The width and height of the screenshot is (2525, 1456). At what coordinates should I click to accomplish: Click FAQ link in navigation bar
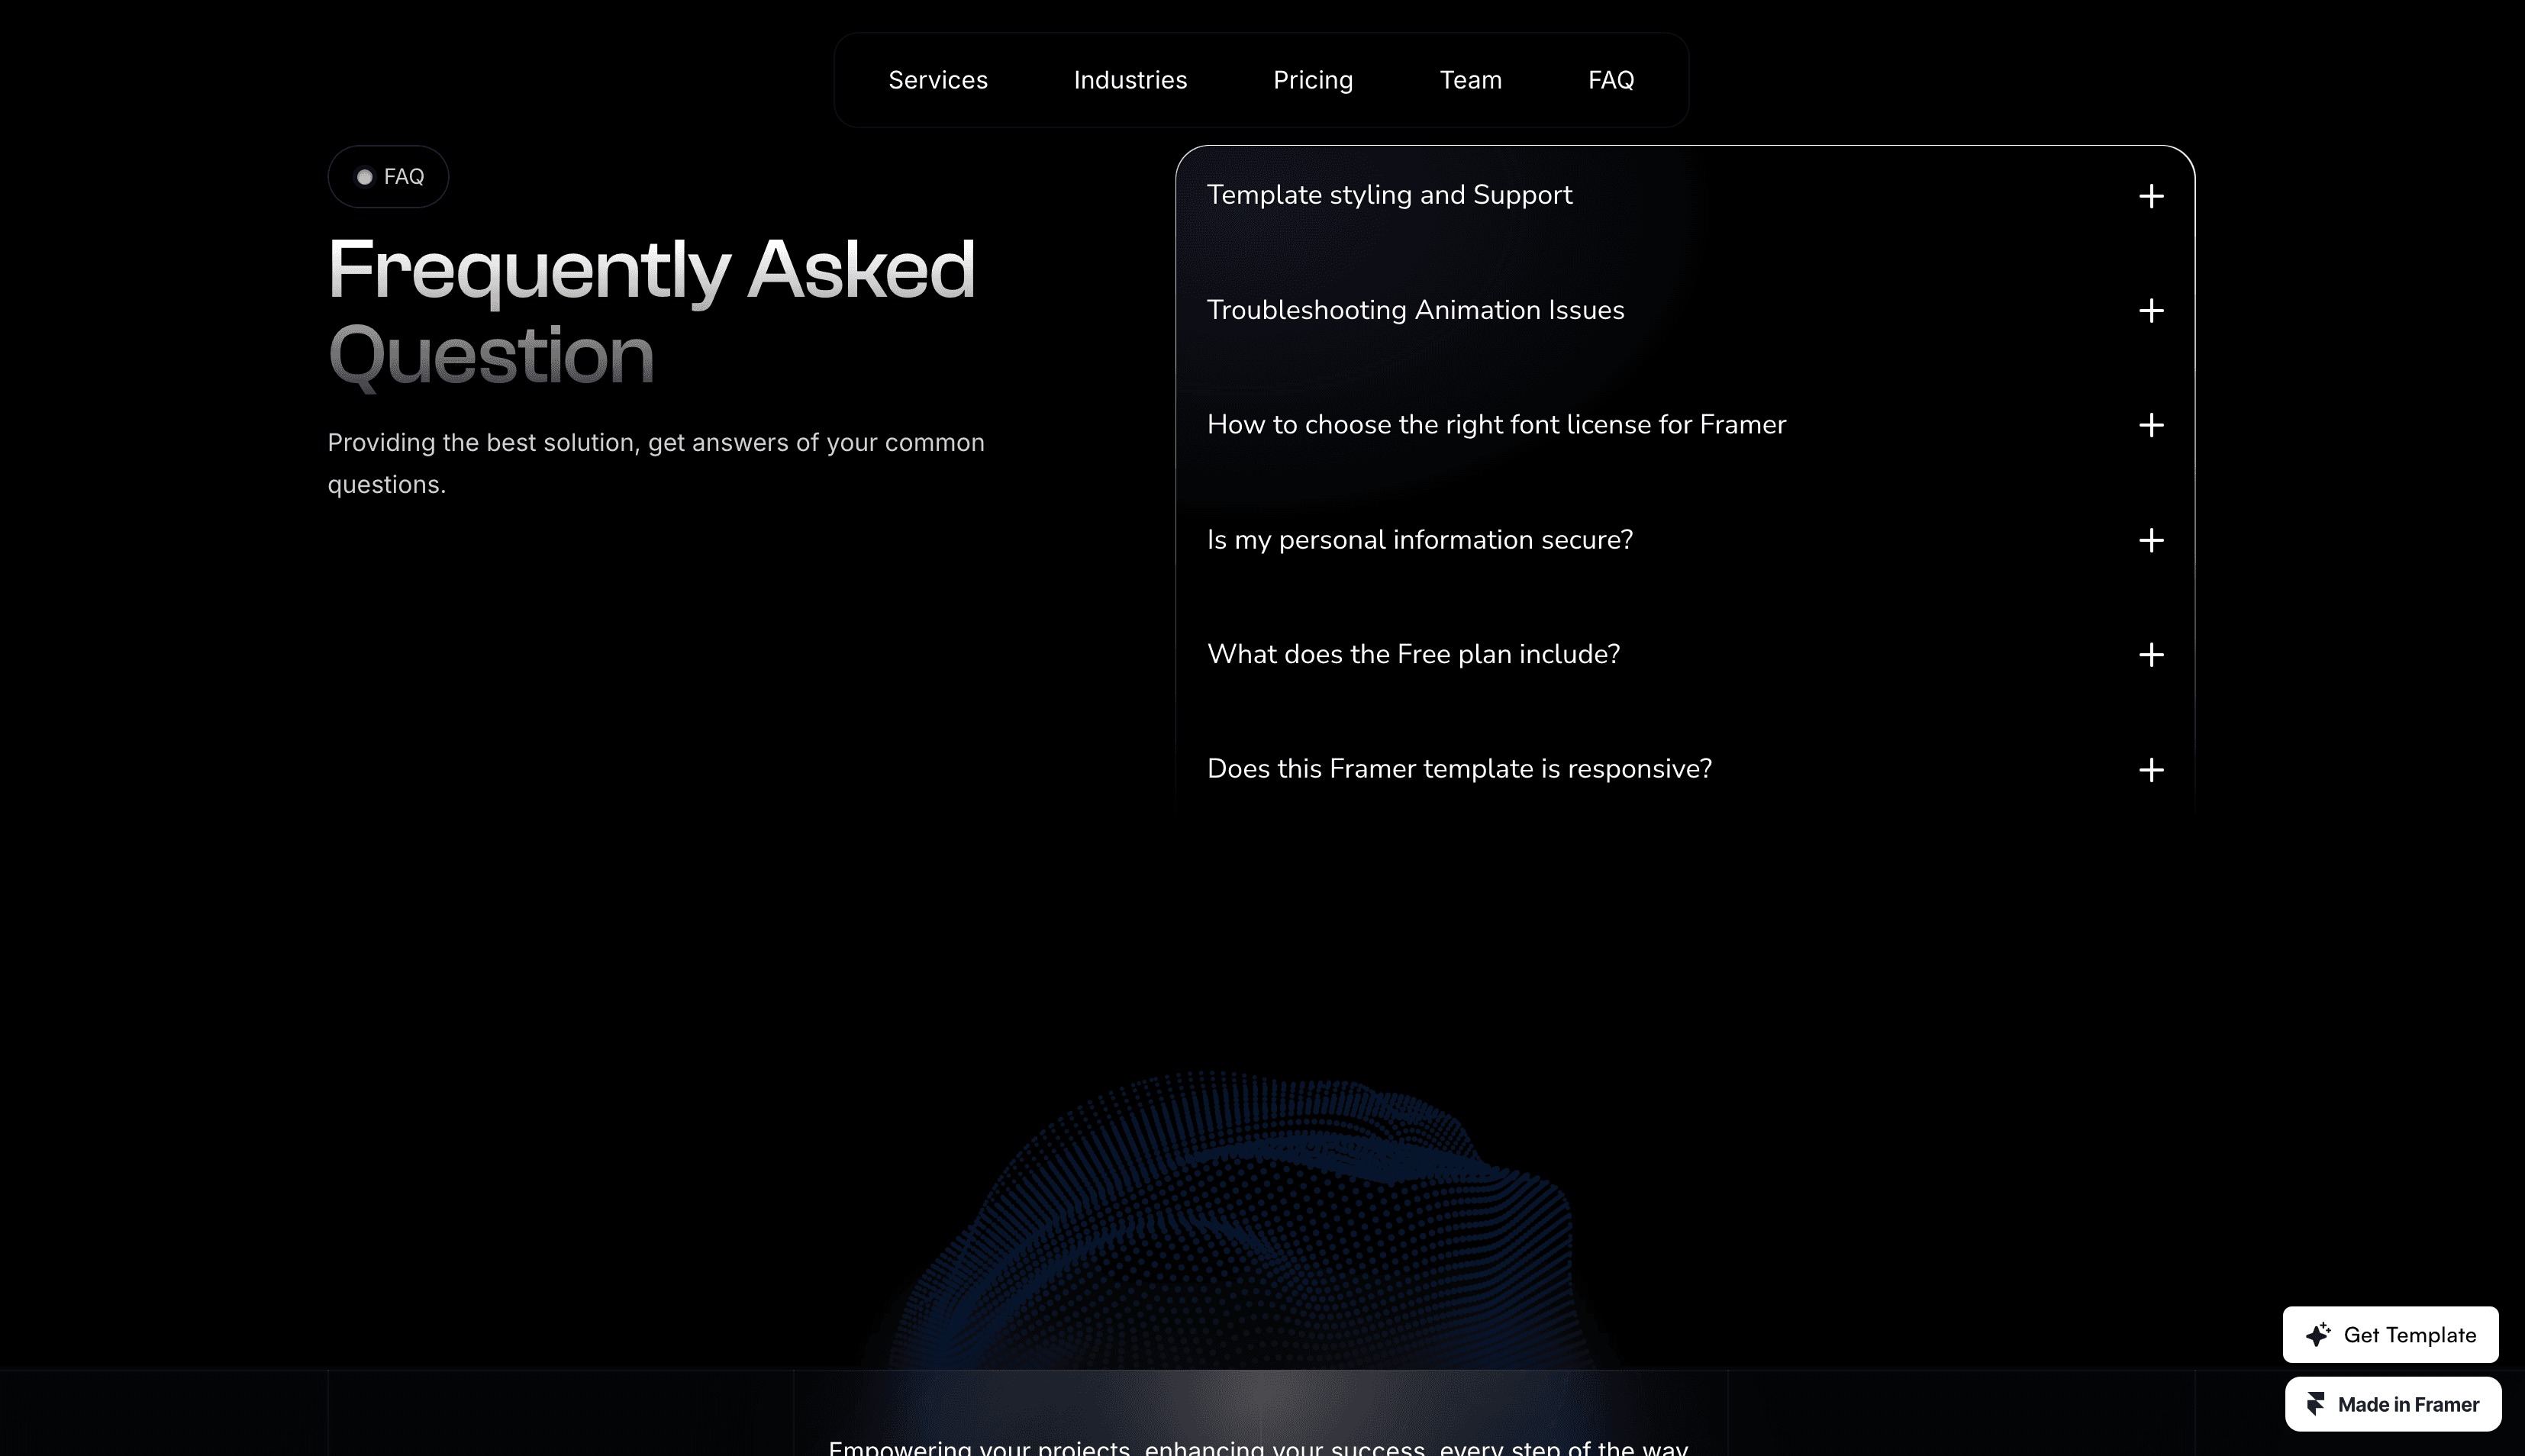pos(1610,80)
